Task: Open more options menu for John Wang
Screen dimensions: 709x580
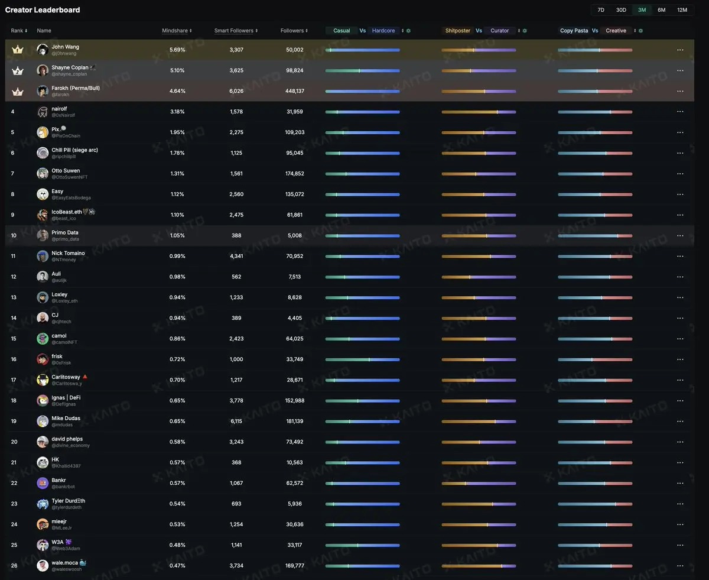Action: pyautogui.click(x=680, y=50)
